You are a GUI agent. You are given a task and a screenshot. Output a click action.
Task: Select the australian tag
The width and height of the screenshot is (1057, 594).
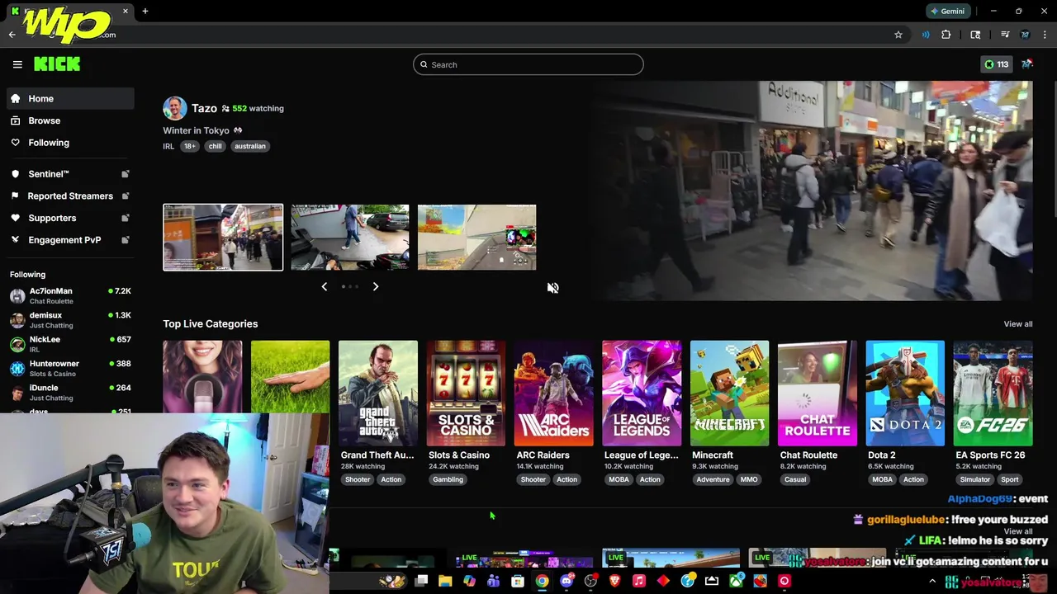tap(250, 146)
